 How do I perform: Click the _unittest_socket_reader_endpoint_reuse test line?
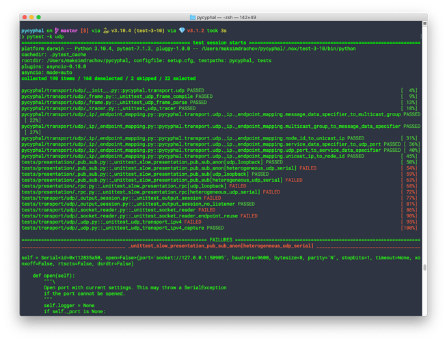[139, 216]
